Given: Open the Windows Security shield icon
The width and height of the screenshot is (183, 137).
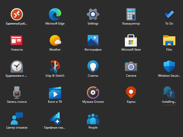Looking at the screenshot, I should click(169, 66).
